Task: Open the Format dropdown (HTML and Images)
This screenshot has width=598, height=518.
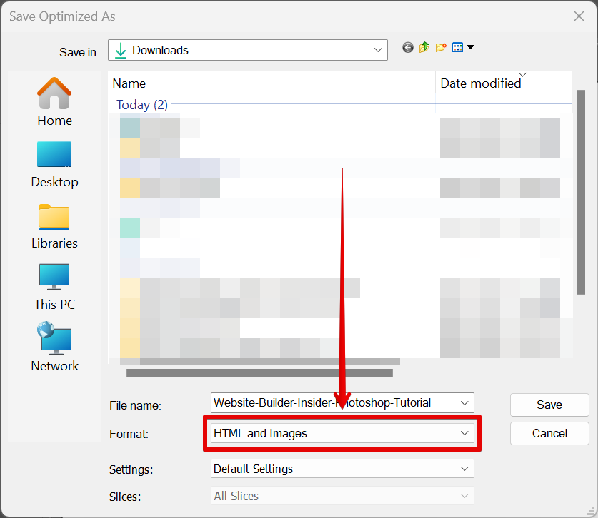Action: (342, 433)
